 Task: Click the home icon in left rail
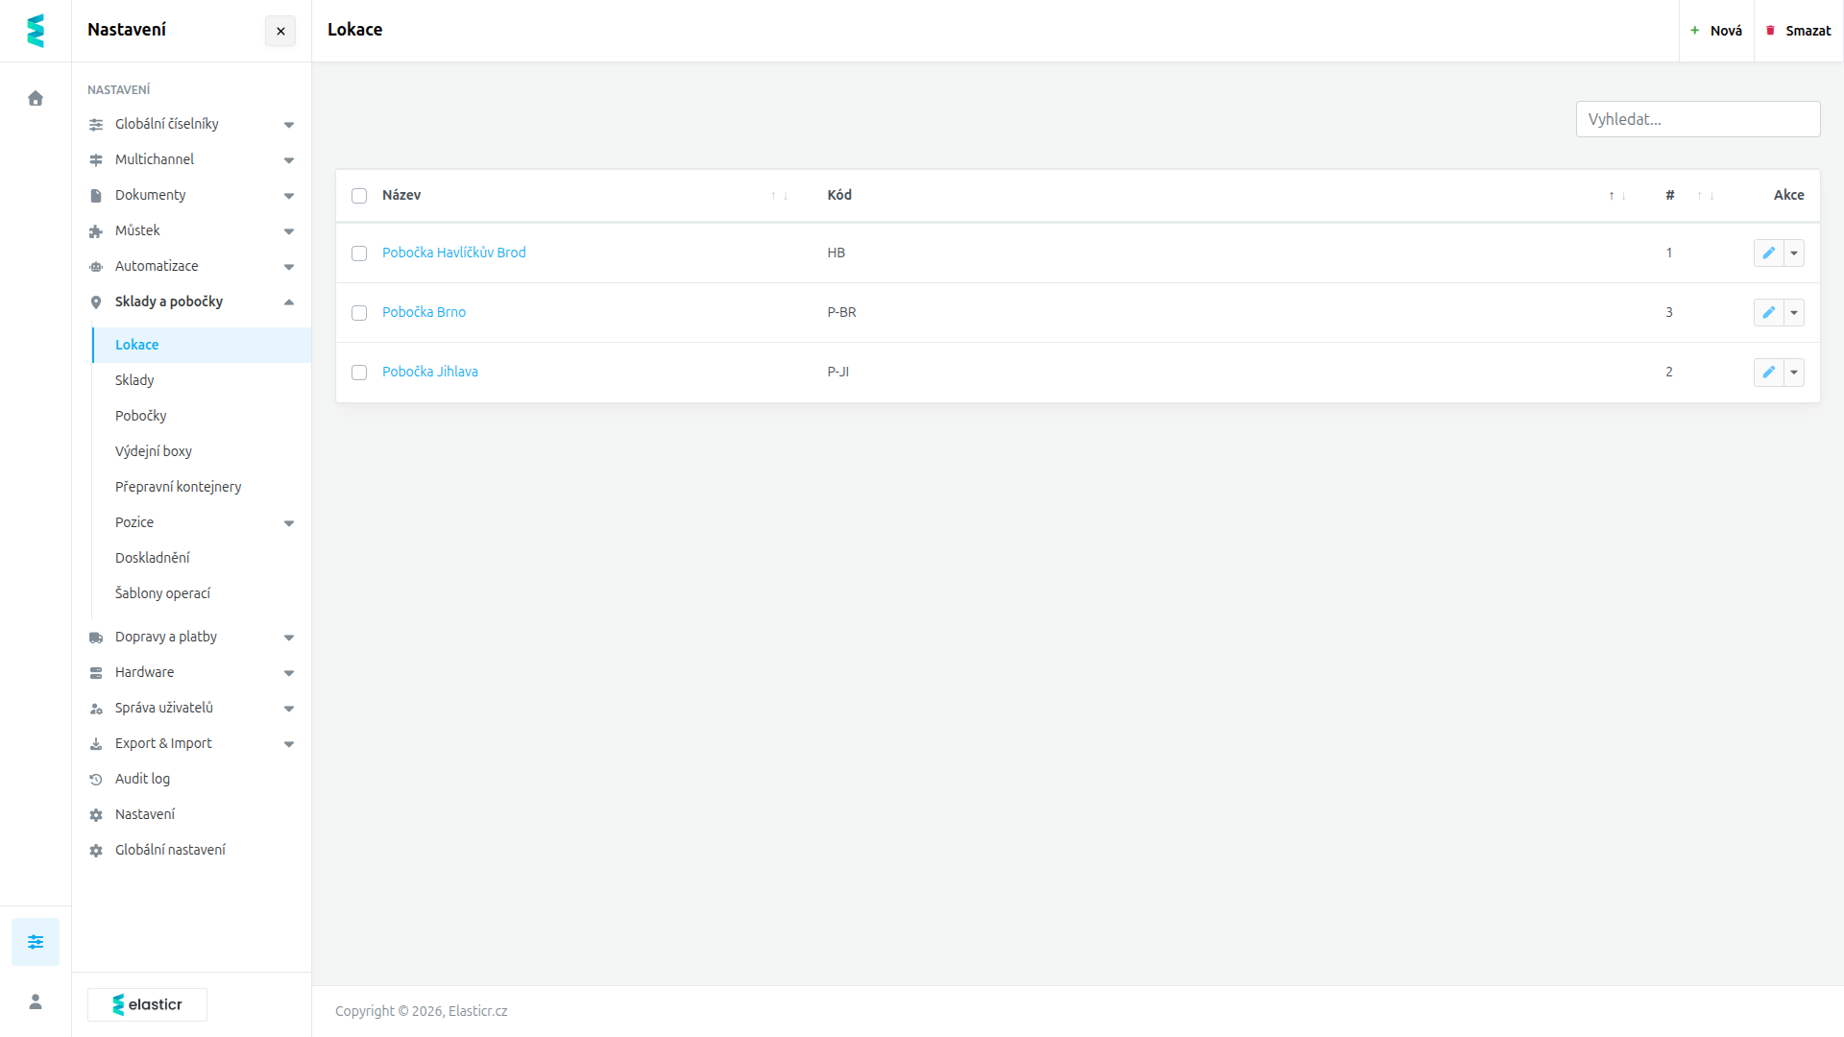click(36, 98)
